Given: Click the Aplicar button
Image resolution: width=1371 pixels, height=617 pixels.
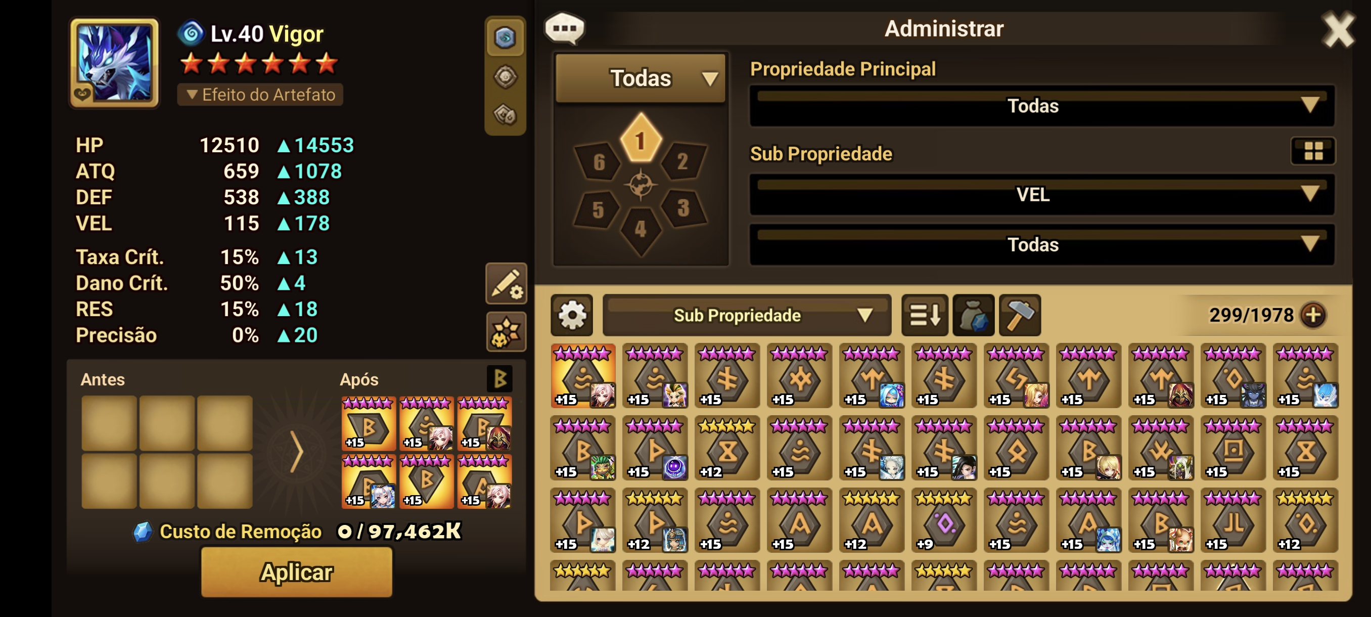Looking at the screenshot, I should (x=296, y=572).
